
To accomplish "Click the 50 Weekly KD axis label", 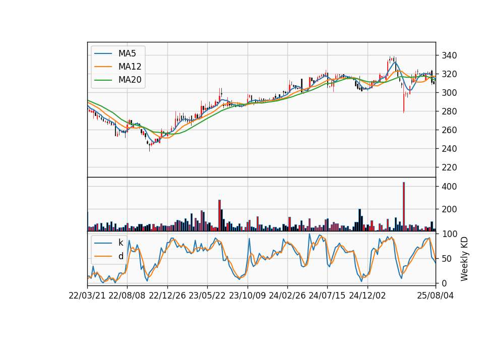I will click(447, 258).
